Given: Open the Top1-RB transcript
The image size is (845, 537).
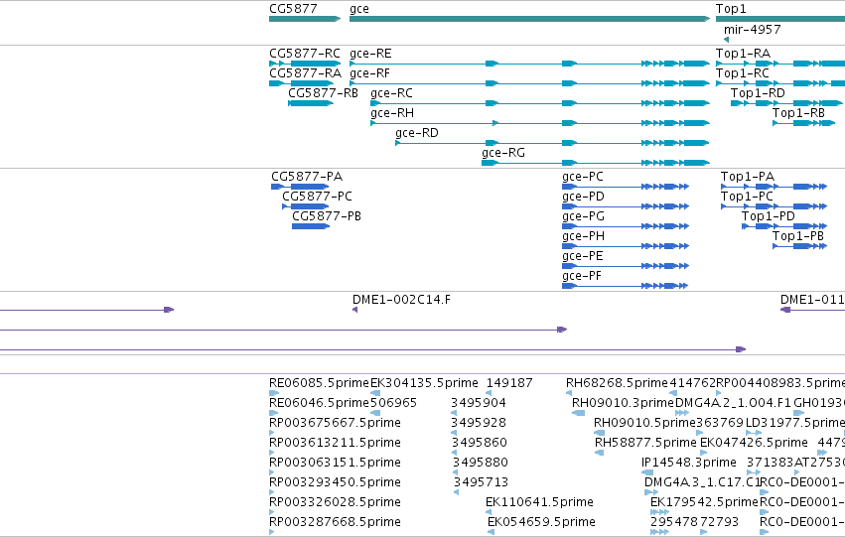Looking at the screenshot, I should tap(803, 123).
